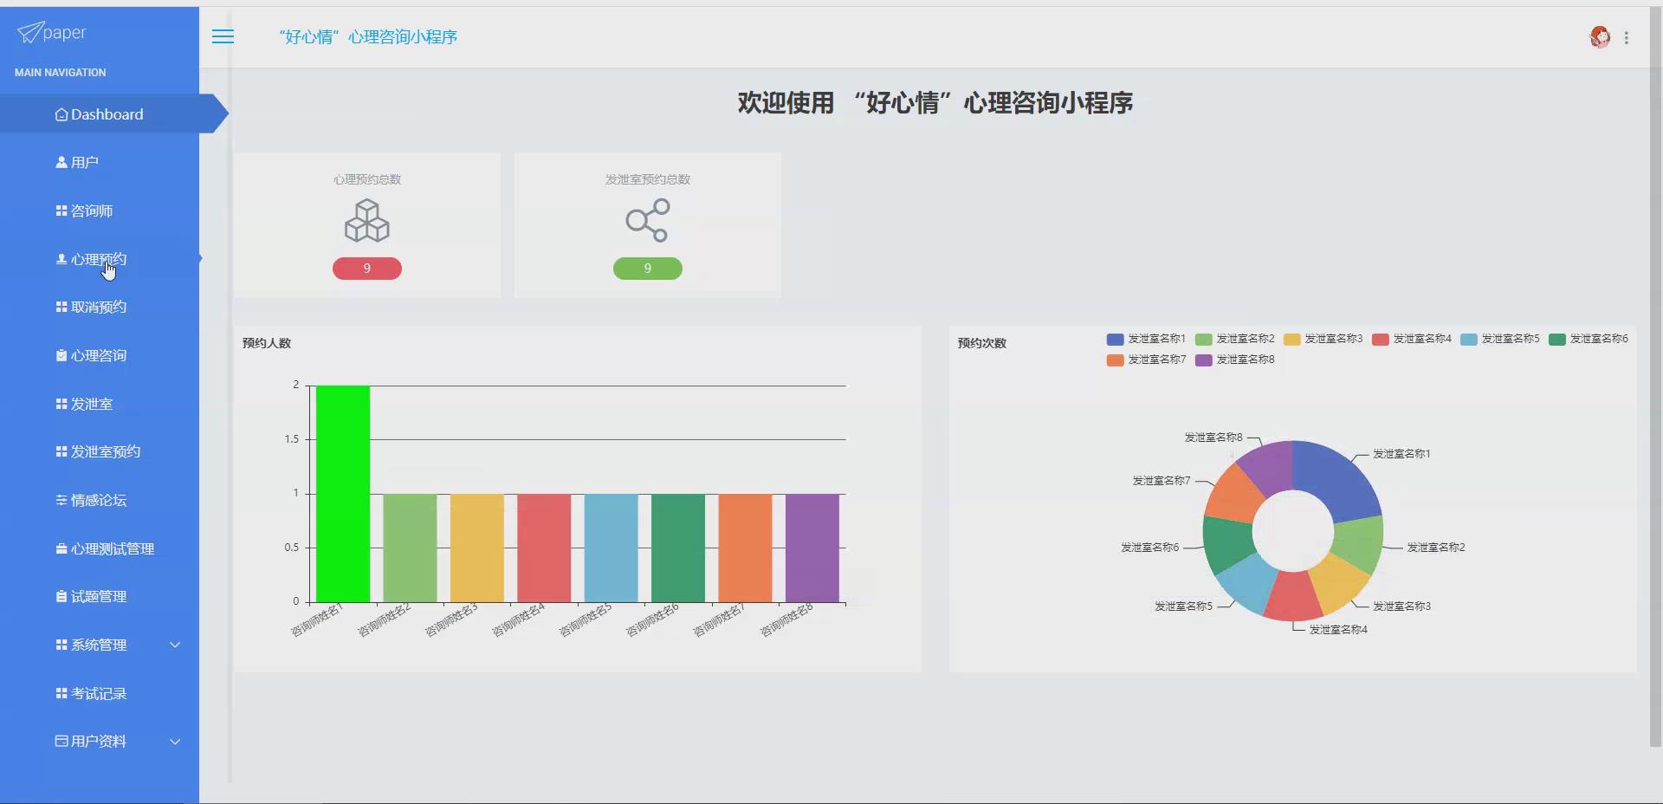Screen dimensions: 1663x804
Task: Expand the 系统管理 chevron
Action: pos(175,645)
